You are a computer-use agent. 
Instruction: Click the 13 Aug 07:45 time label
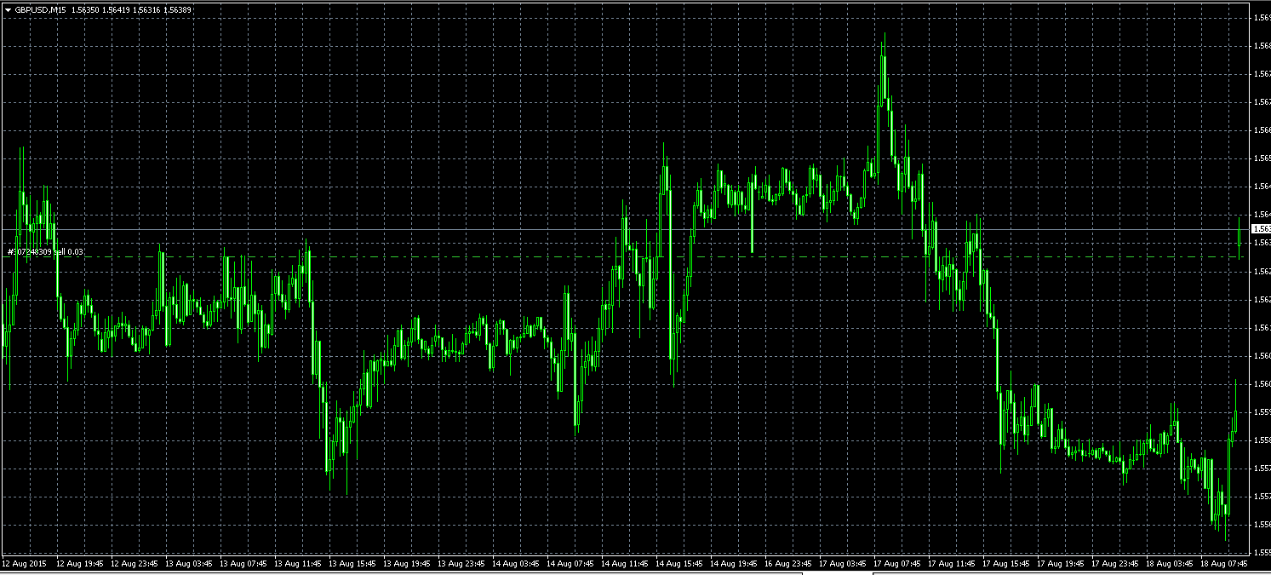point(243,564)
